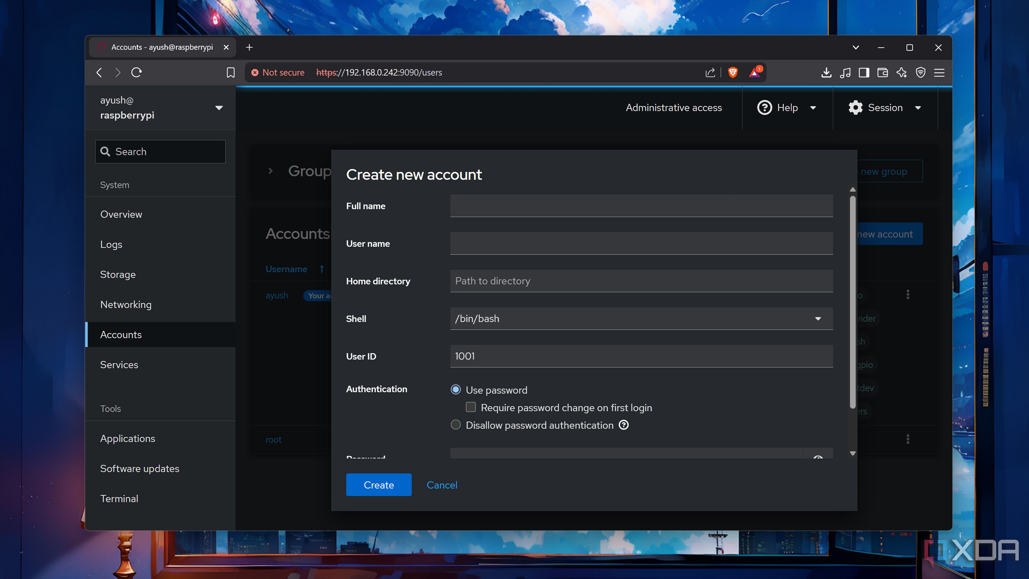
Task: Click the tab search down chevron
Action: click(x=856, y=47)
